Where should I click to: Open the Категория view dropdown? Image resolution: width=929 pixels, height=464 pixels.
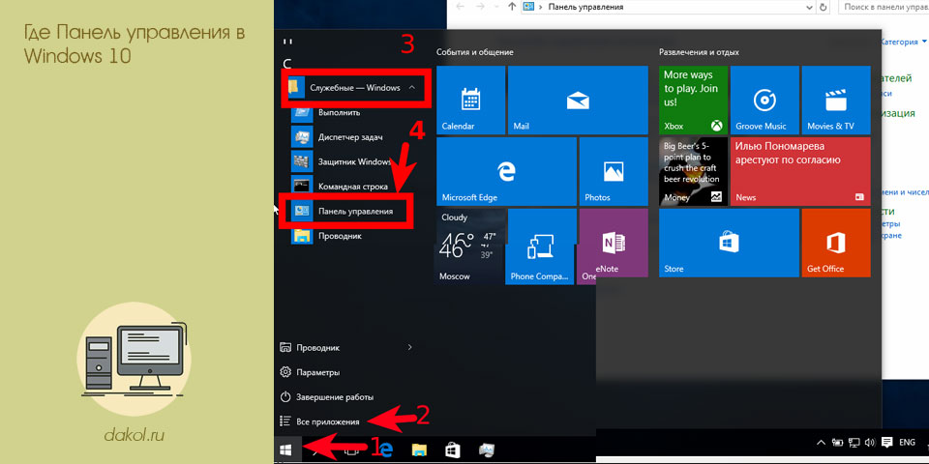pos(904,42)
